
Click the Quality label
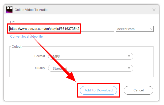tap(40, 68)
